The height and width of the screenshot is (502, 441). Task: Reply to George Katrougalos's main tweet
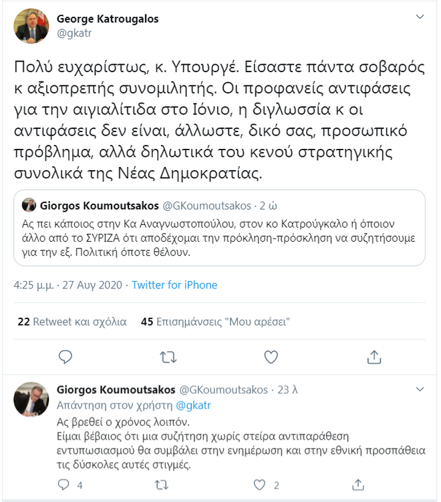coord(65,356)
